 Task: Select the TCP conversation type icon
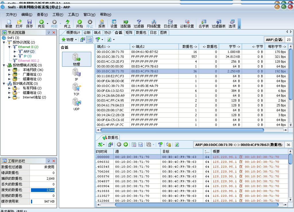click(76, 89)
